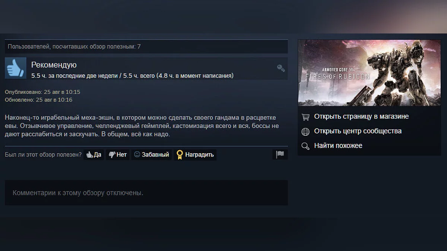Select the Найти похожее link
The image size is (447, 251).
tap(338, 146)
